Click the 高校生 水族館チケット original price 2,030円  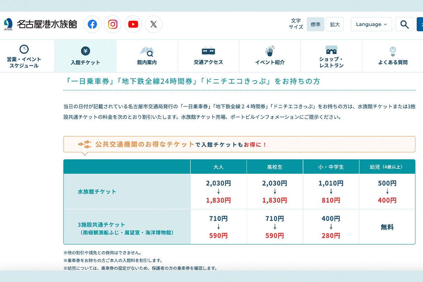tap(275, 183)
